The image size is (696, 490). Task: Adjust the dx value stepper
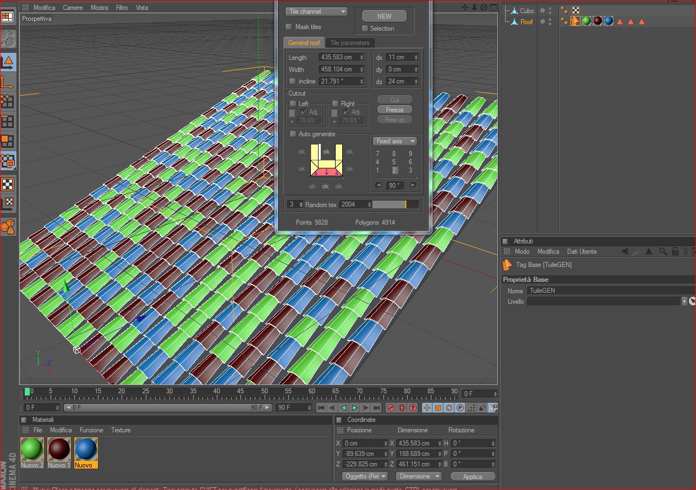(415, 57)
